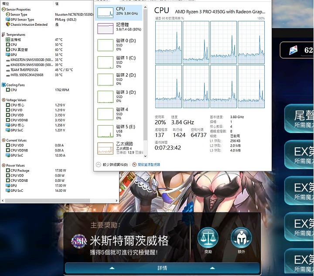Select GPU SoC voltage row icon

pos(8,130)
